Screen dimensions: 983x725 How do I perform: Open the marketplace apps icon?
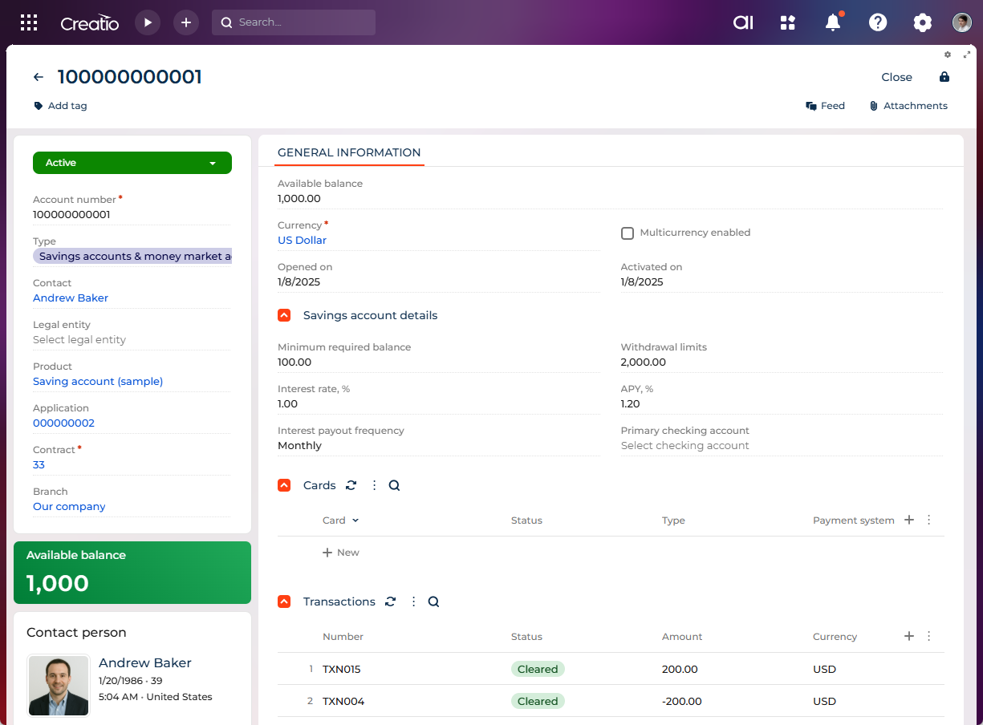tap(788, 22)
